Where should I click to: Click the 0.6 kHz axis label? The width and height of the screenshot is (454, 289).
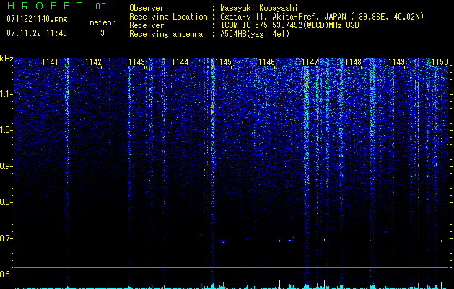click(5, 275)
